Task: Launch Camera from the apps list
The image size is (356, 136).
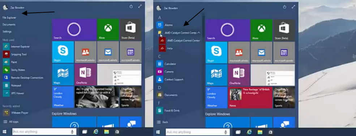Action: (x=165, y=72)
